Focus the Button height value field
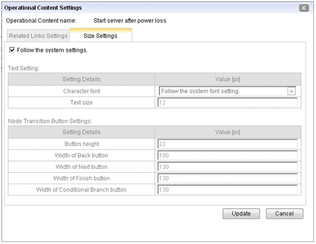The width and height of the screenshot is (316, 244). coord(227,144)
